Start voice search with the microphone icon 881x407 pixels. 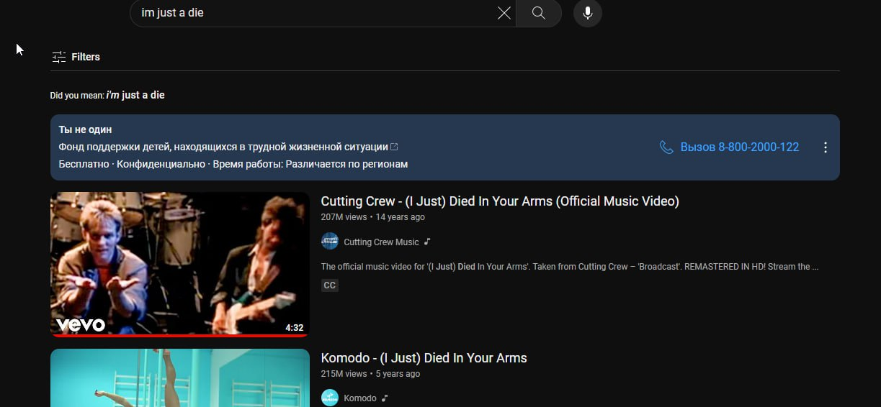[588, 13]
